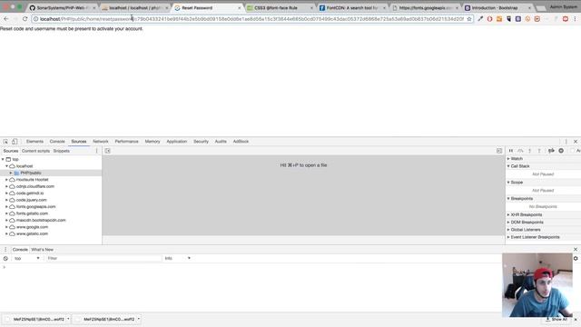Open DevTools customize menu (three dots)
The width and height of the screenshot is (581, 327).
pyautogui.click(x=566, y=142)
